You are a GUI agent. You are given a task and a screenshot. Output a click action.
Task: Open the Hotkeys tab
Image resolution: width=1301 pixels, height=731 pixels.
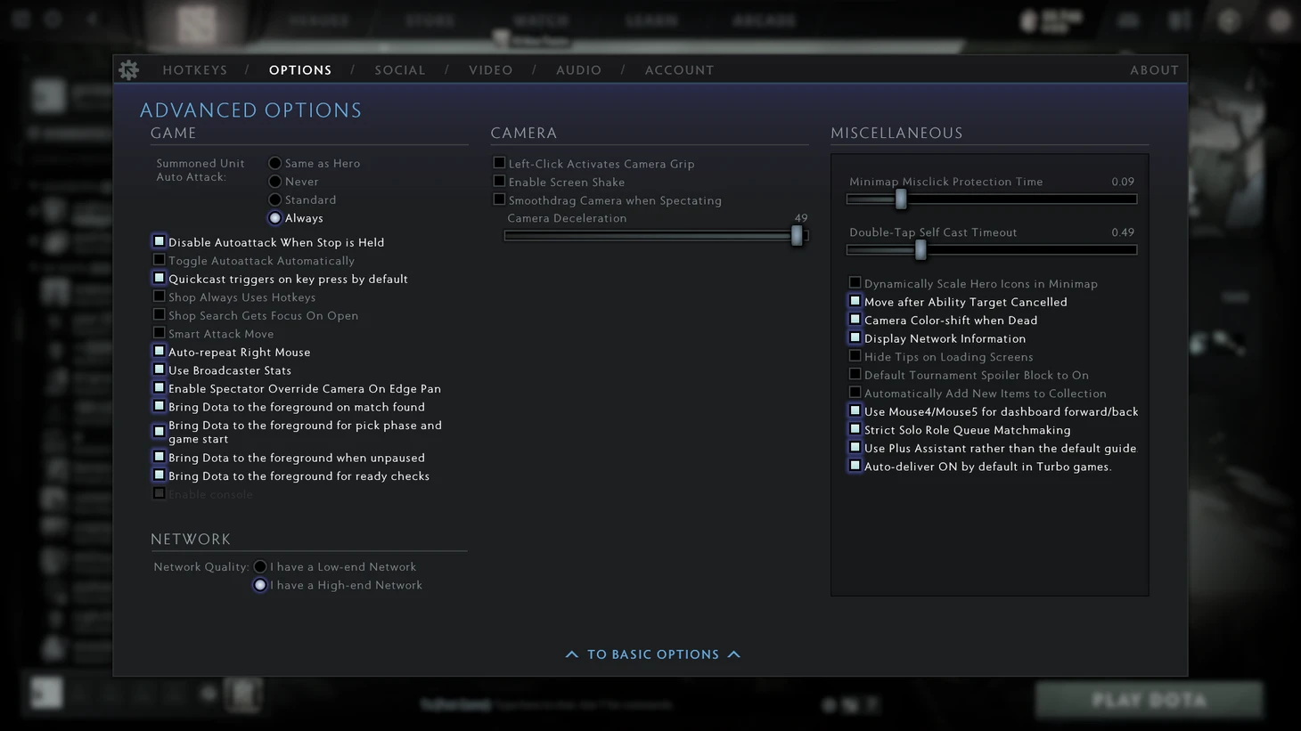195,70
